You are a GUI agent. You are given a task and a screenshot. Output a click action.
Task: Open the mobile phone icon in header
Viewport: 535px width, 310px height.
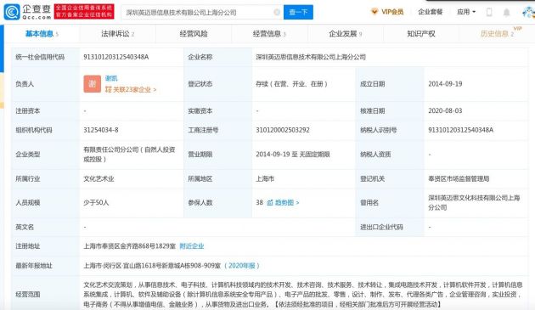coord(489,12)
